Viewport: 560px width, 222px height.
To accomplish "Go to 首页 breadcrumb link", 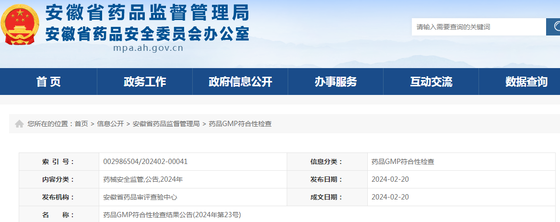I will pos(81,124).
